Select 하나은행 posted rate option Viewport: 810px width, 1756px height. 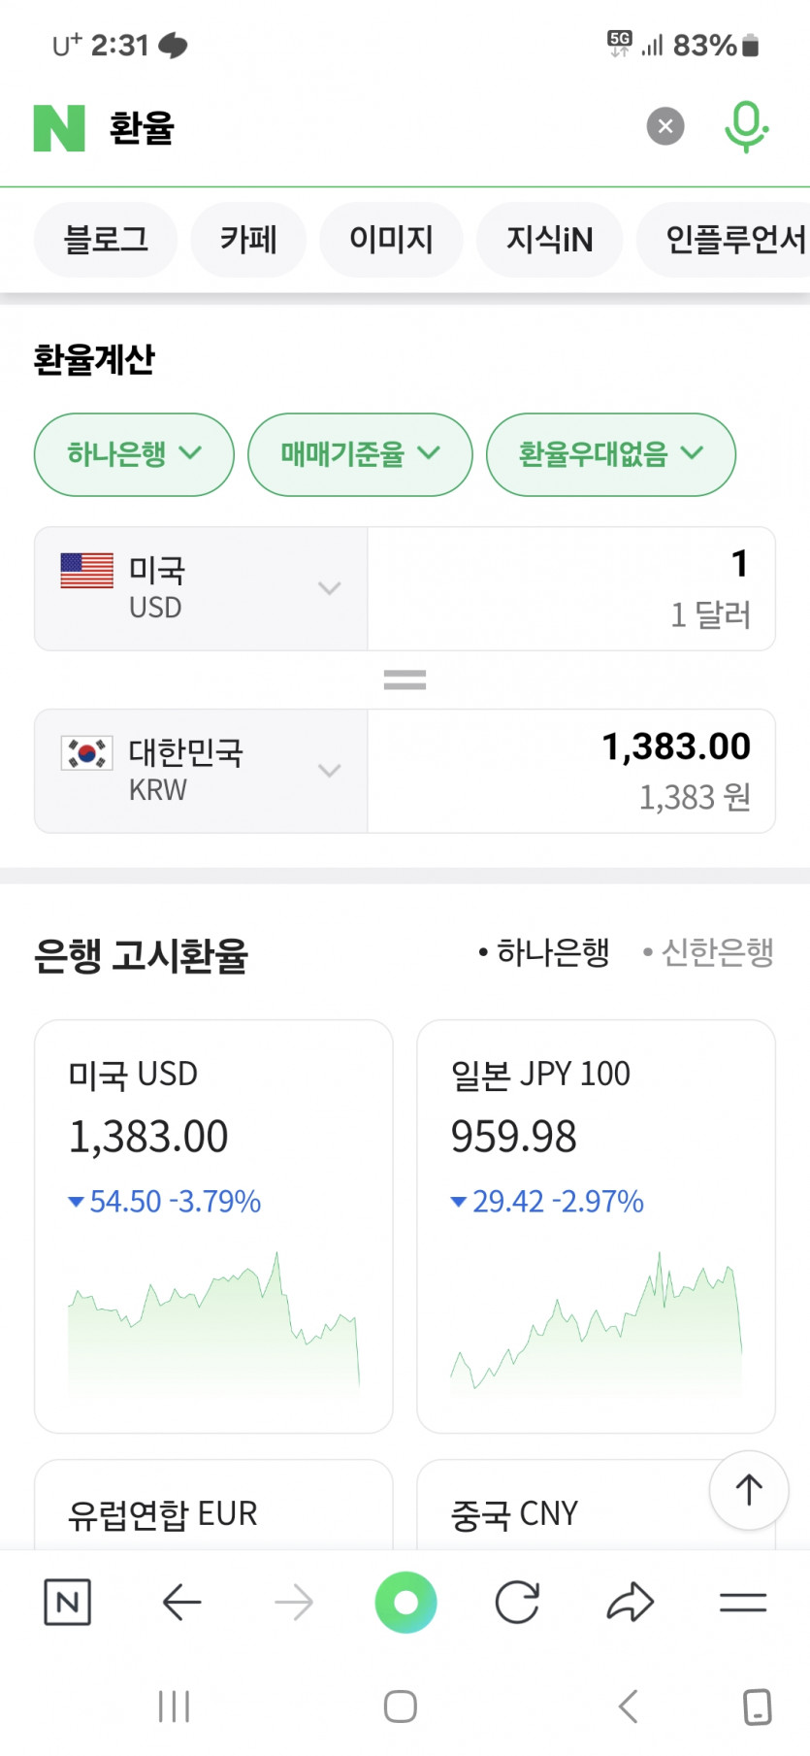click(x=544, y=953)
